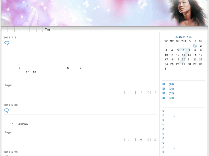Click the 2011 6 29 post date
Screen dimensions: 209x156
[11, 152]
